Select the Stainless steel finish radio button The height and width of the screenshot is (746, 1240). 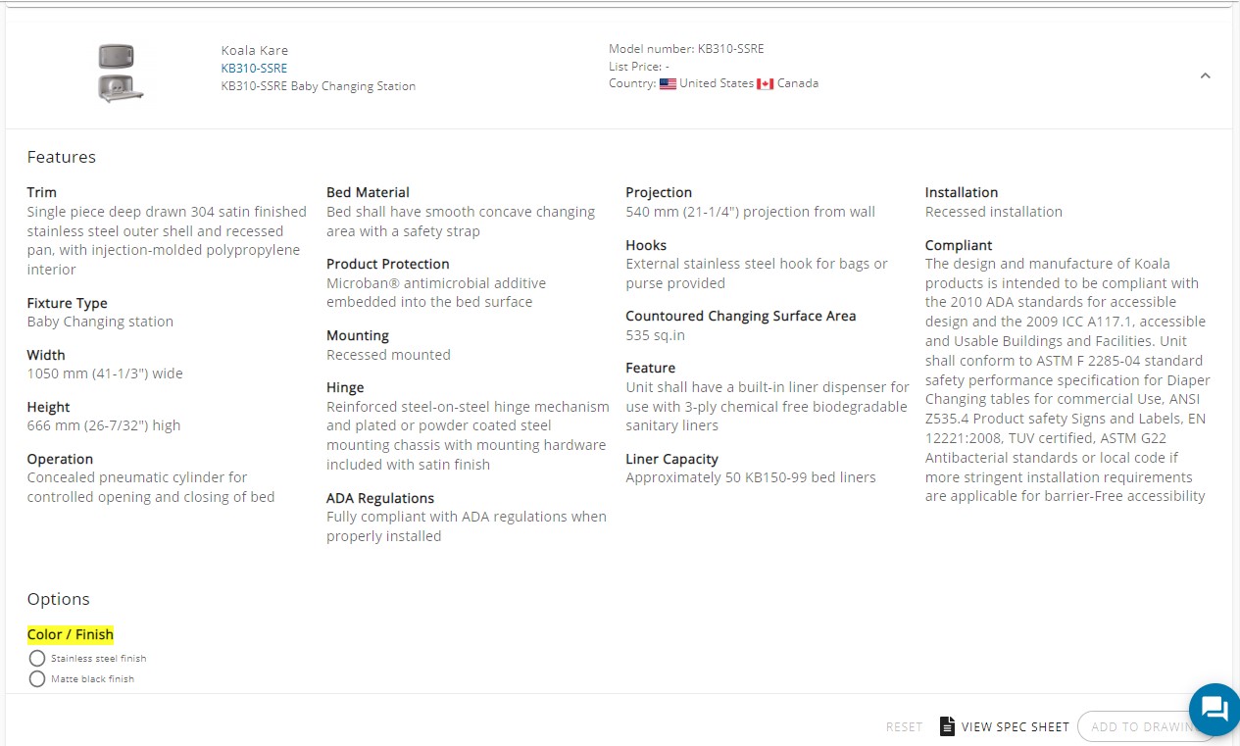37,658
